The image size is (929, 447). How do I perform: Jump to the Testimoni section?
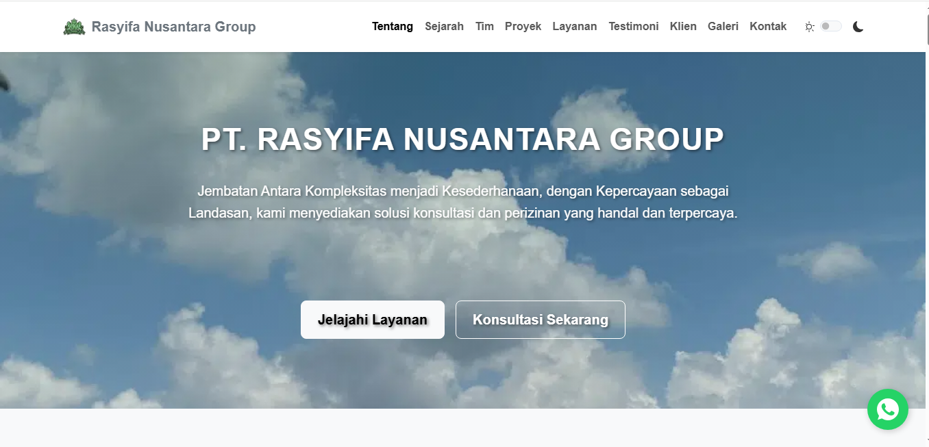tap(633, 27)
